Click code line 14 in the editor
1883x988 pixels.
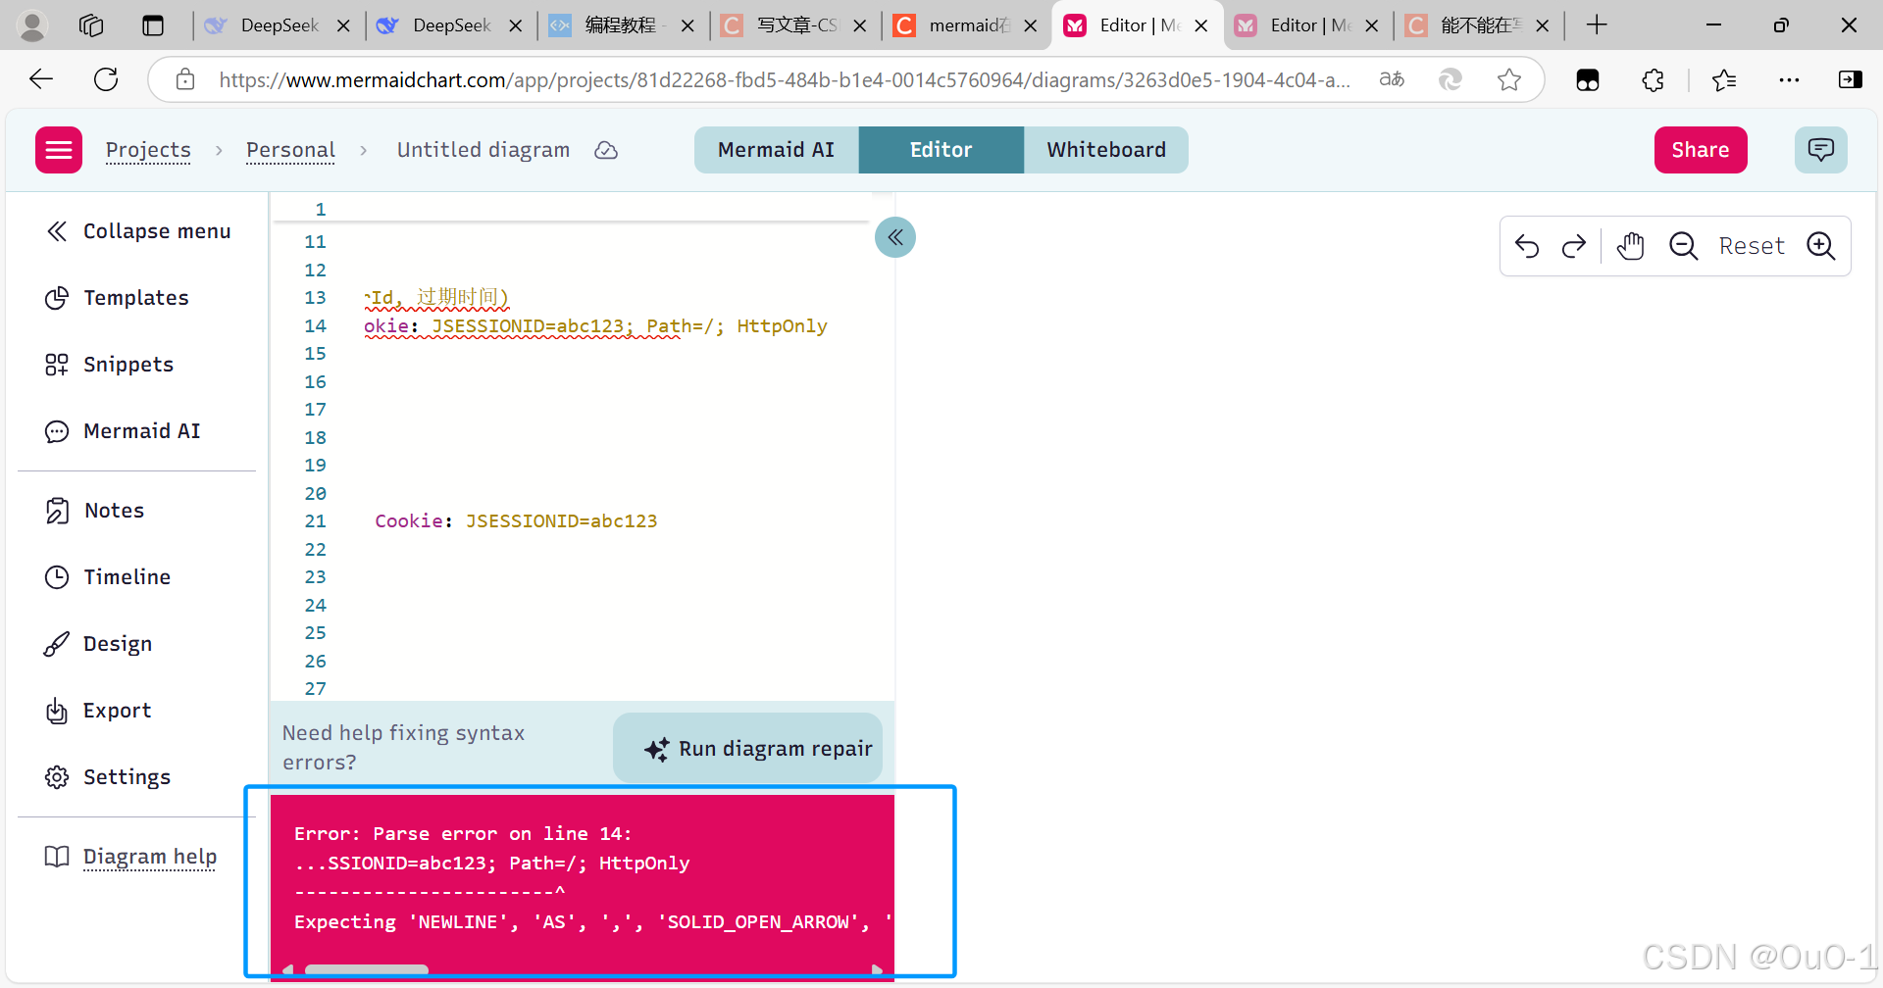[595, 326]
